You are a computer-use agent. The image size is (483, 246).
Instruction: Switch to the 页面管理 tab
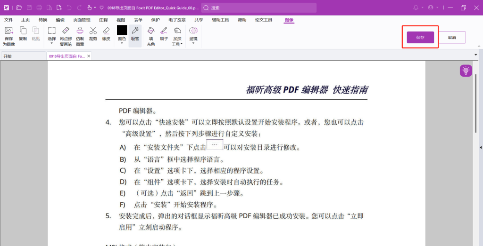82,20
